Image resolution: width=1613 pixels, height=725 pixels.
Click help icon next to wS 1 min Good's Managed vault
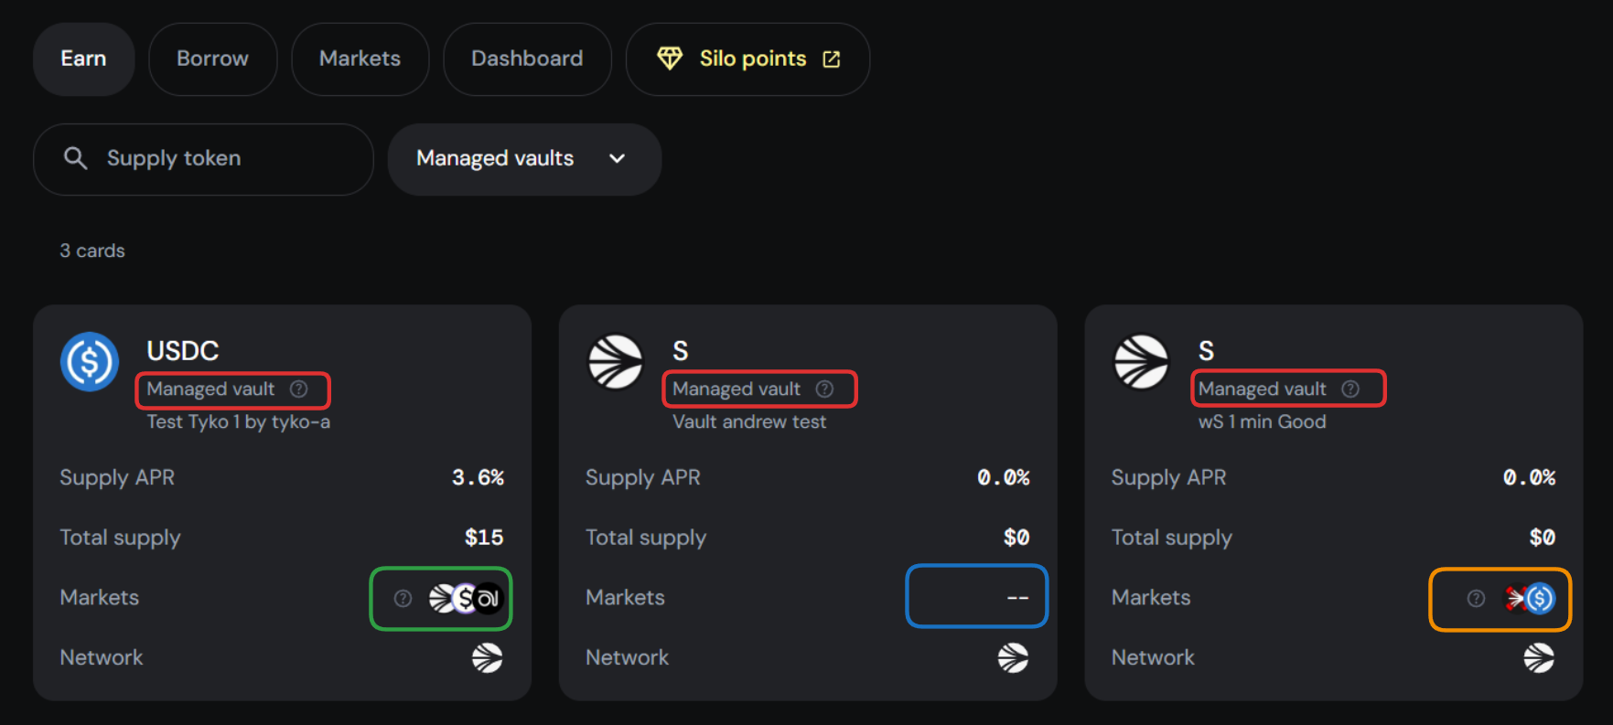[x=1350, y=389]
